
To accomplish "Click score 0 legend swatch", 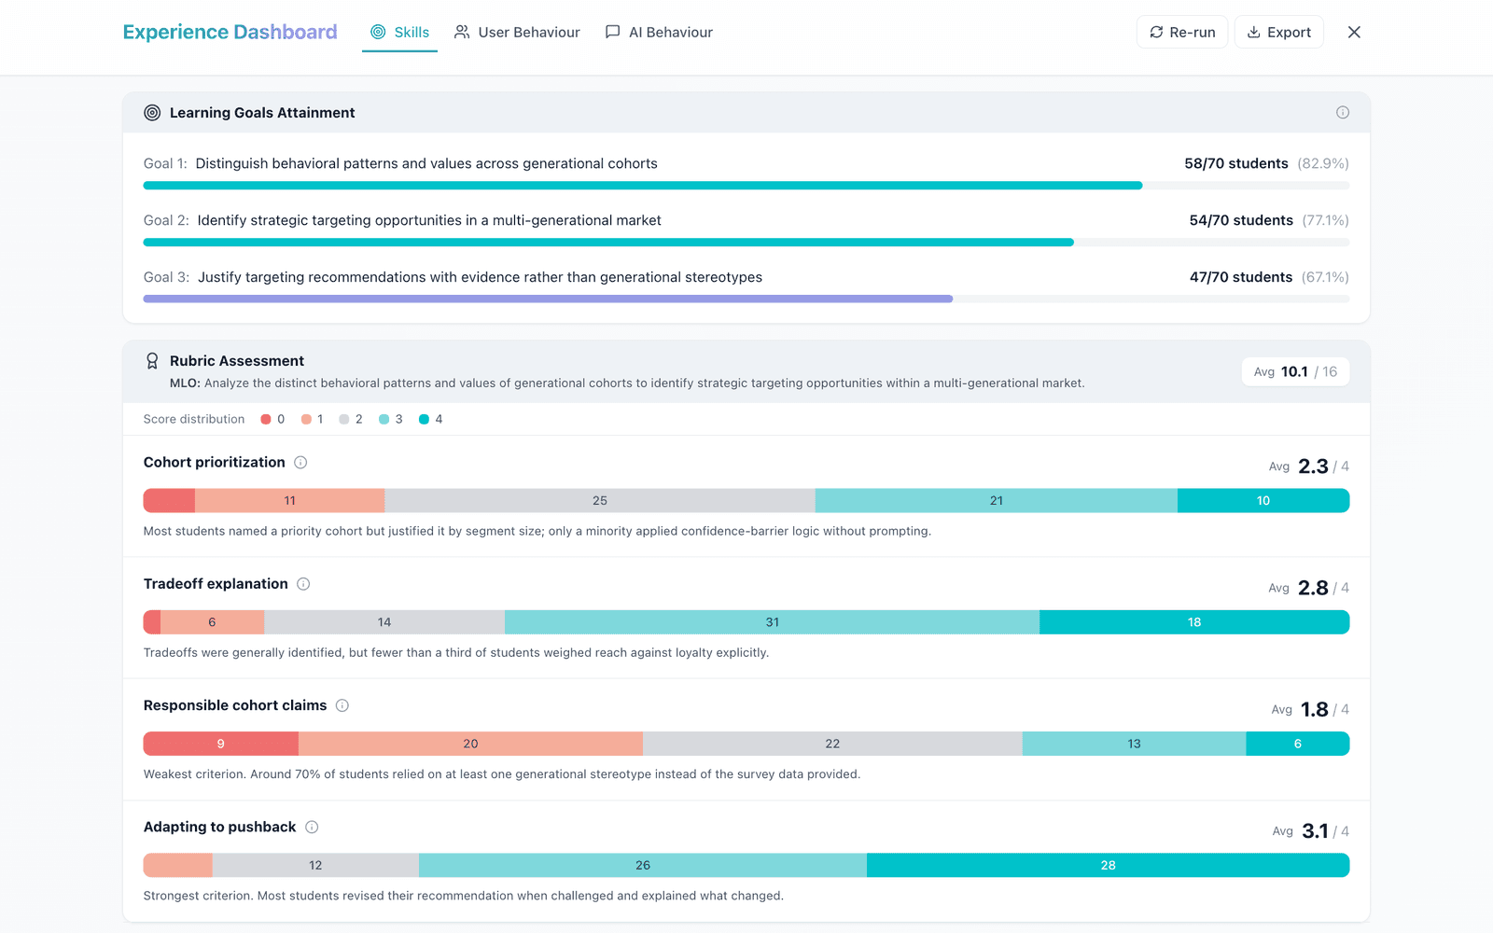I will (x=266, y=420).
